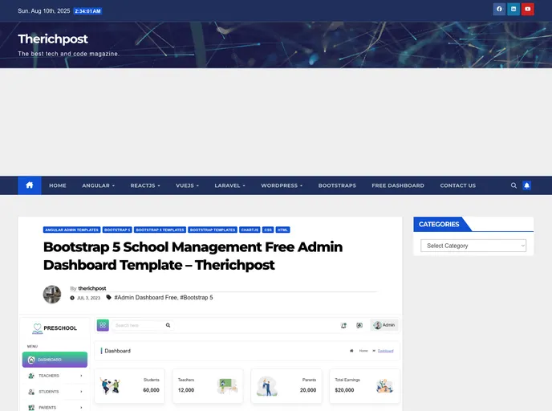Click the Parents illustration icon
This screenshot has height=411, width=552.
tap(267, 386)
